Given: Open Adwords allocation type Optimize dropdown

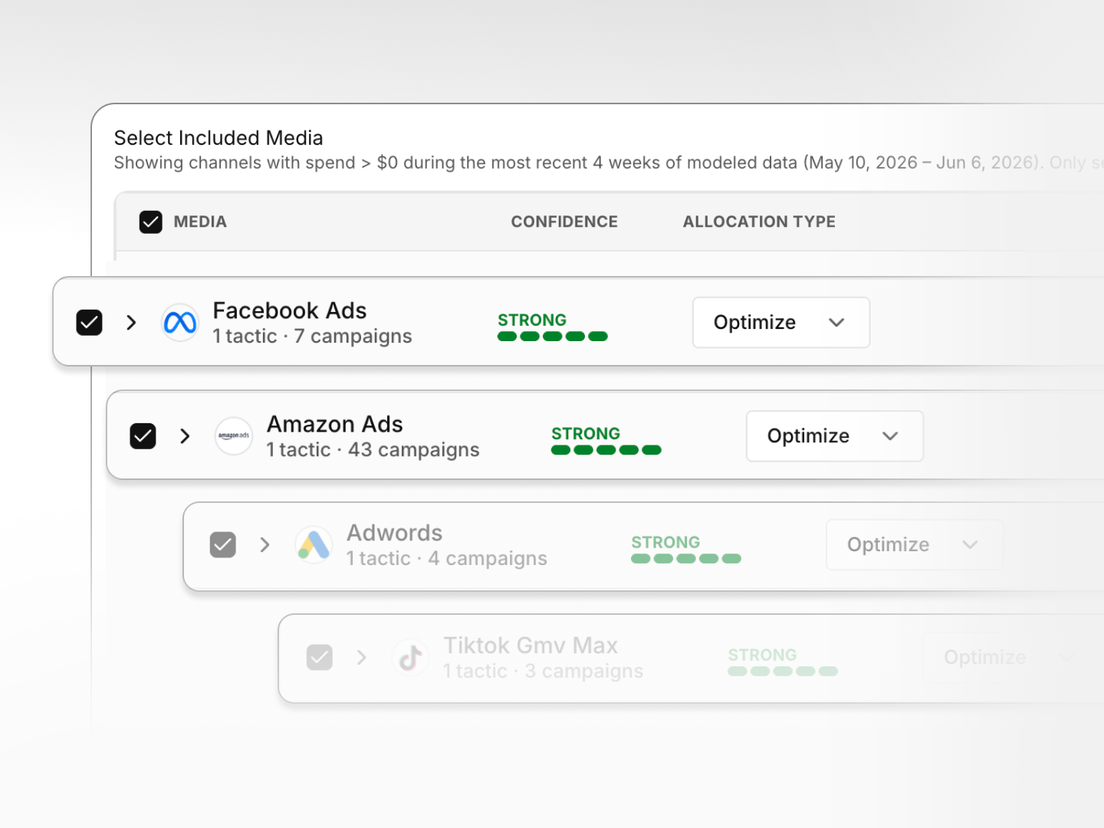Looking at the screenshot, I should click(915, 545).
